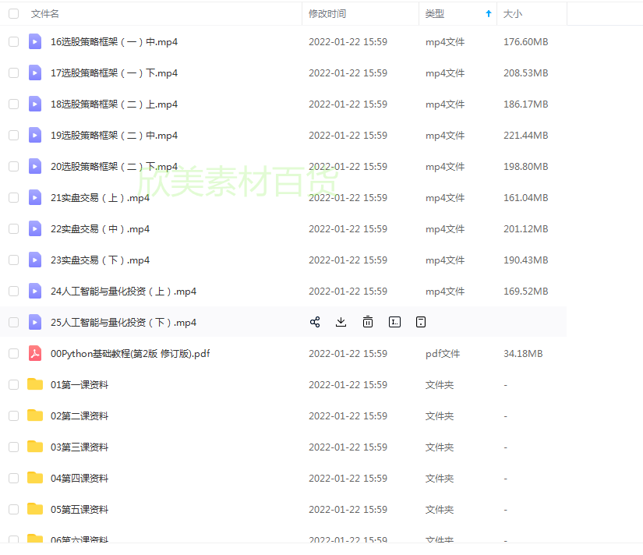This screenshot has height=555, width=643.
Task: Click the rightmost row action icon
Action: (x=421, y=322)
